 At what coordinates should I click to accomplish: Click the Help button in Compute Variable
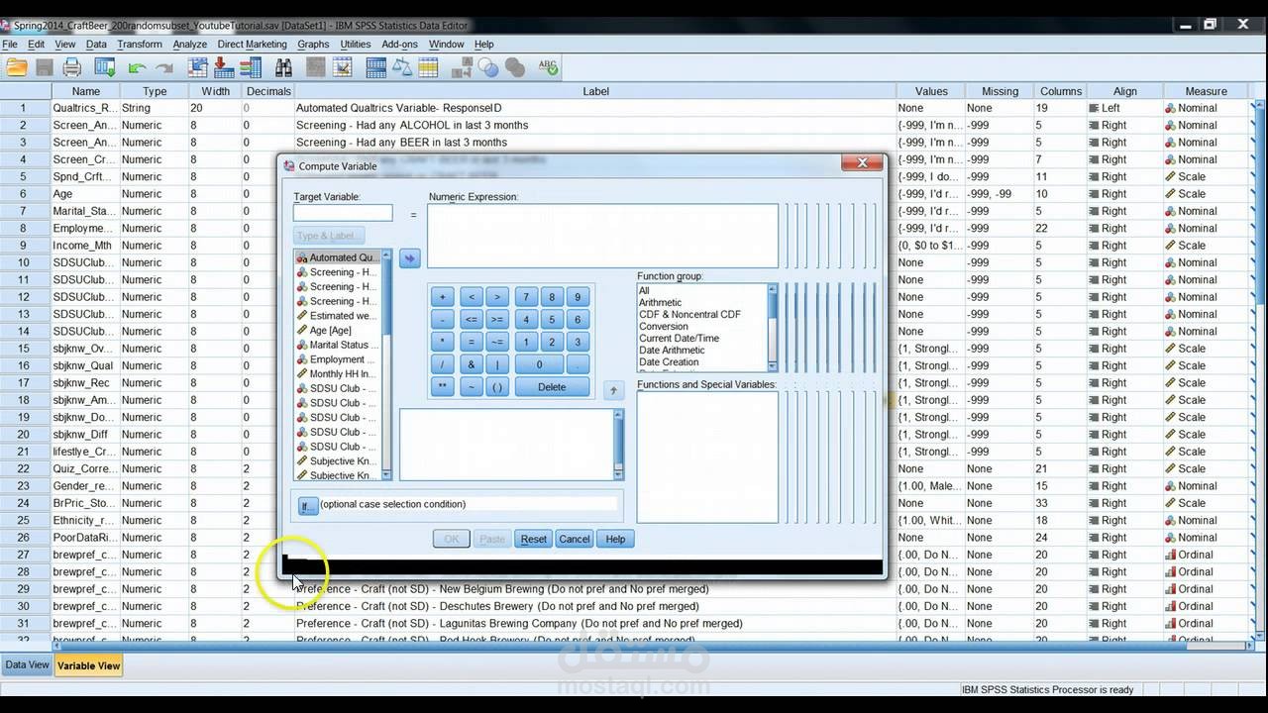[615, 539]
